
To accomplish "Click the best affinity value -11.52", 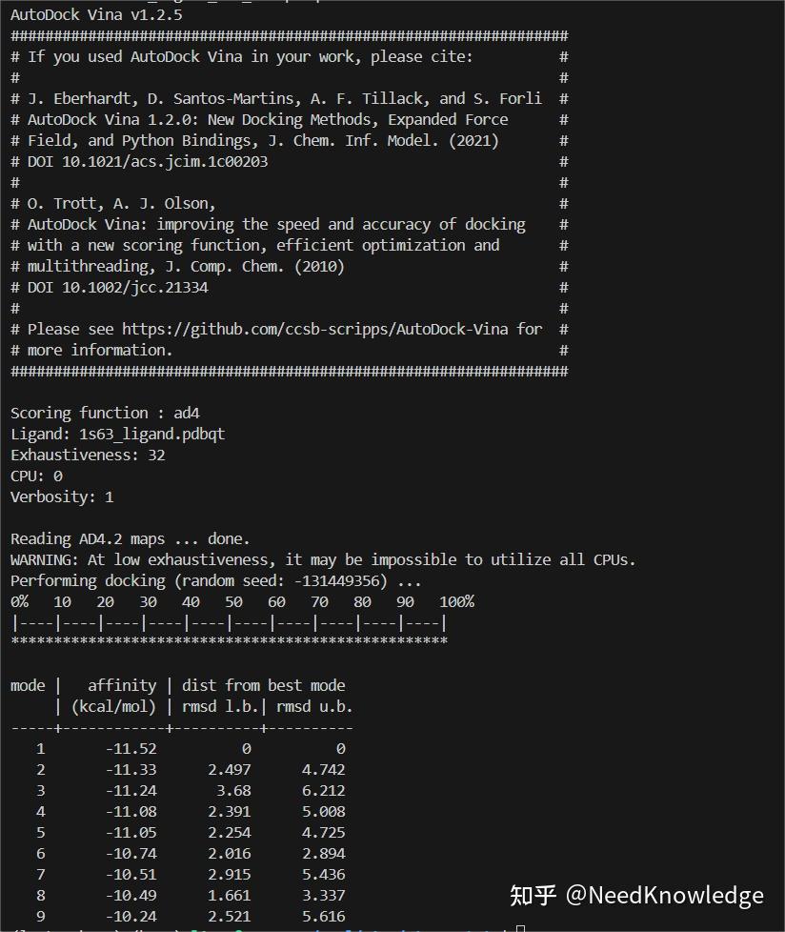I will point(131,748).
